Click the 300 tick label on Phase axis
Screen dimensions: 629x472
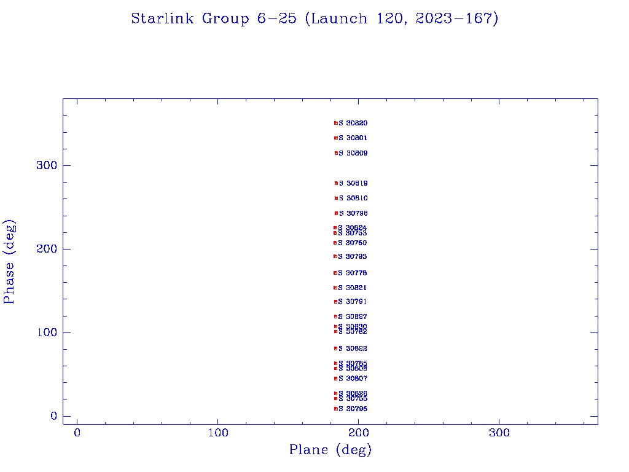click(47, 165)
